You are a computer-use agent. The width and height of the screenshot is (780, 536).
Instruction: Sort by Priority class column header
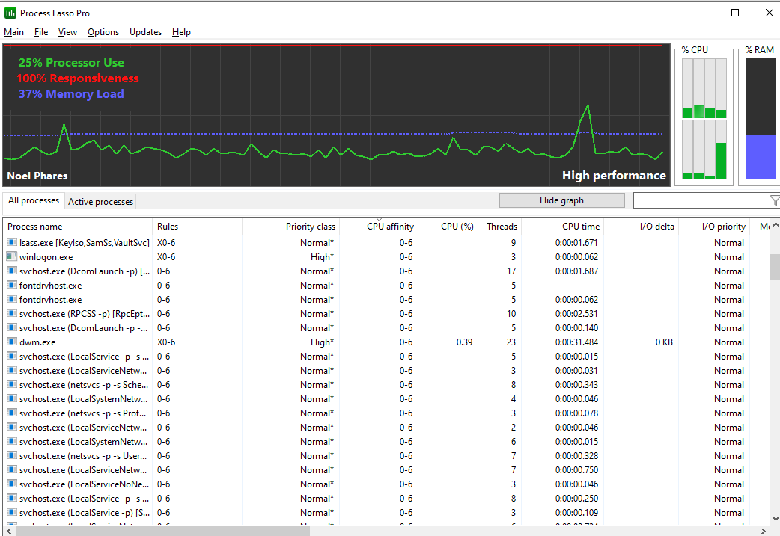[291, 226]
